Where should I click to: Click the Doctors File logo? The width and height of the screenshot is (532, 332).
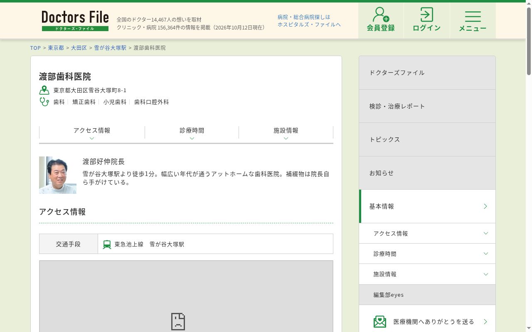tap(75, 21)
